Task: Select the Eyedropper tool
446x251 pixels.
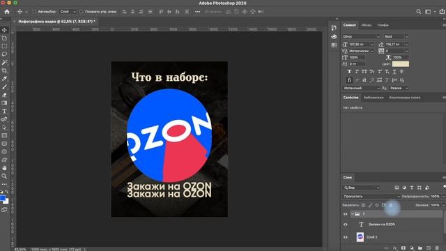Action: (4, 79)
